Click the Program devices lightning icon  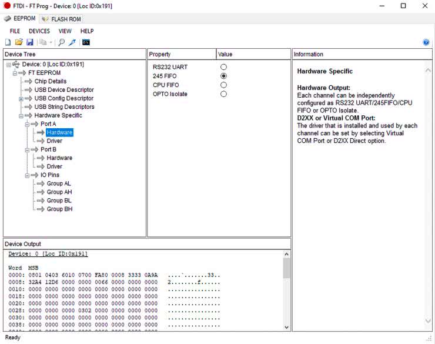click(72, 42)
